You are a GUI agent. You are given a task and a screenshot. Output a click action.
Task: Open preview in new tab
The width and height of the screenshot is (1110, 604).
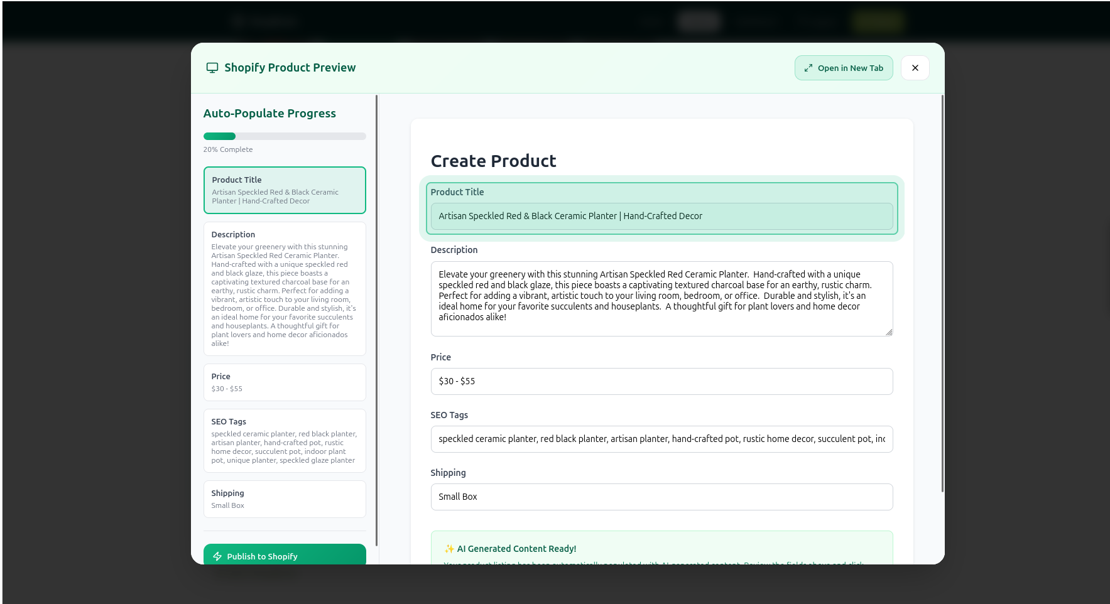click(844, 68)
